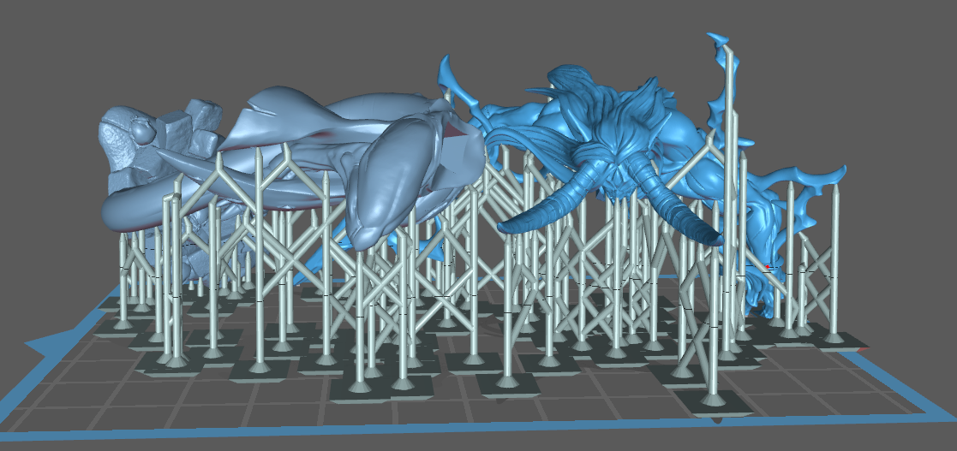The width and height of the screenshot is (957, 451).
Task: Click the small red marker dot among the right supports
Action: 768,266
